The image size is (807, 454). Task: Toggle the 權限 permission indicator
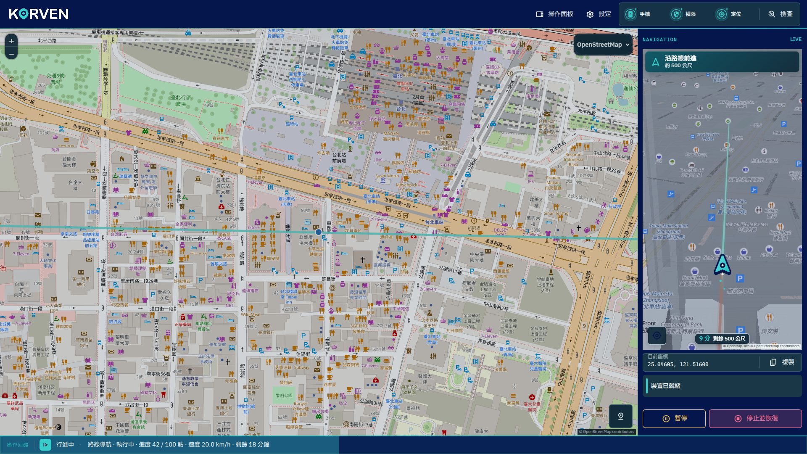tap(683, 14)
